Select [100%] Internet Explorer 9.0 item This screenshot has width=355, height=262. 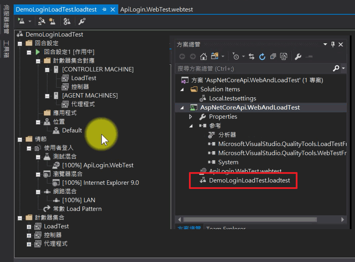pyautogui.click(x=100, y=183)
